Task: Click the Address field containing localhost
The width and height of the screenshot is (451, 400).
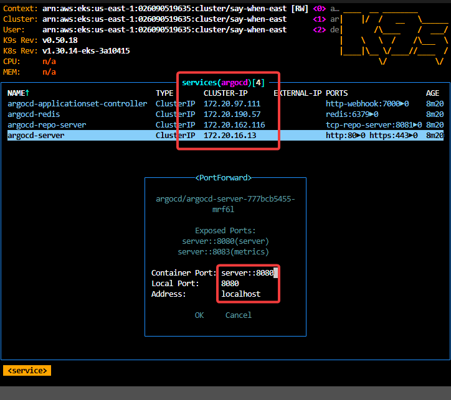Action: pyautogui.click(x=249, y=294)
